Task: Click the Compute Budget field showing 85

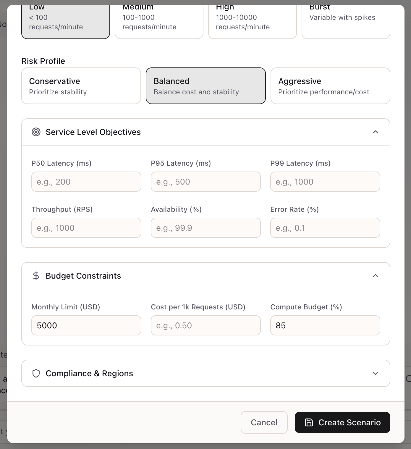Action: 325,325
